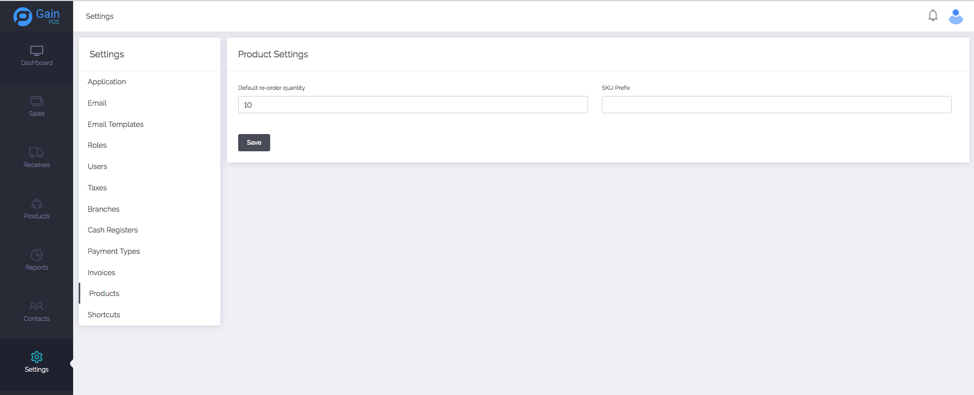Viewport: 974px width, 395px height.
Task: Select Cash Registers settings
Action: [x=113, y=230]
